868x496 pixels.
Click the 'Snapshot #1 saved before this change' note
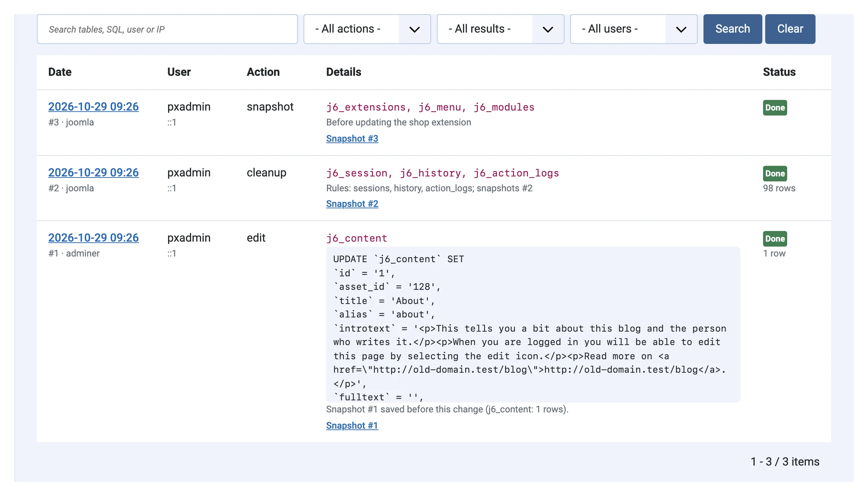tap(447, 409)
